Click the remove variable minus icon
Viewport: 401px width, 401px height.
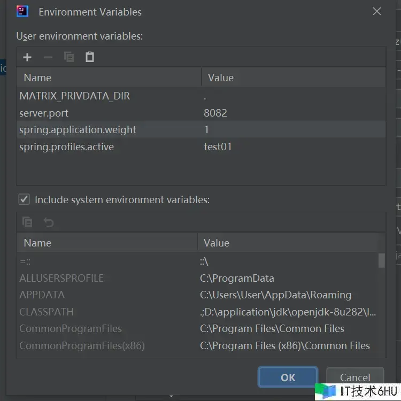tap(48, 57)
